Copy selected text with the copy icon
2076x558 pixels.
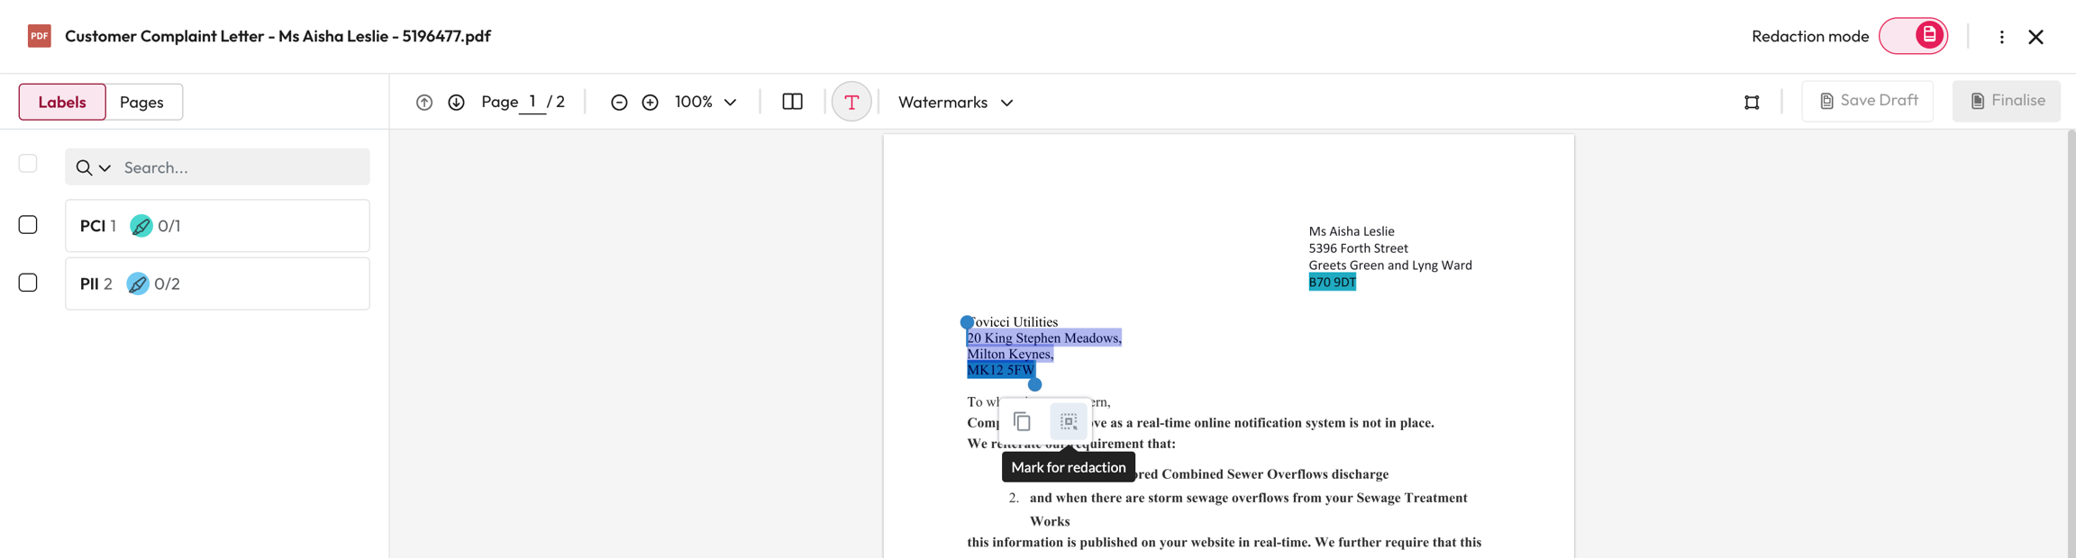(x=1022, y=421)
